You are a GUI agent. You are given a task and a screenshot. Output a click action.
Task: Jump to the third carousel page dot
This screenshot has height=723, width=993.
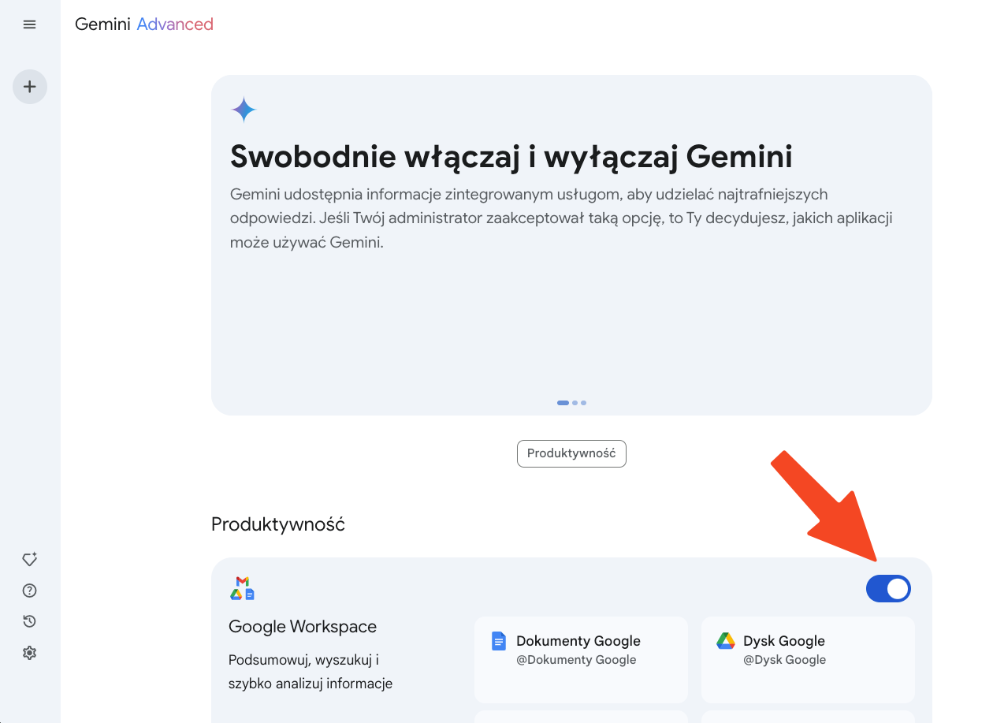[x=583, y=403]
